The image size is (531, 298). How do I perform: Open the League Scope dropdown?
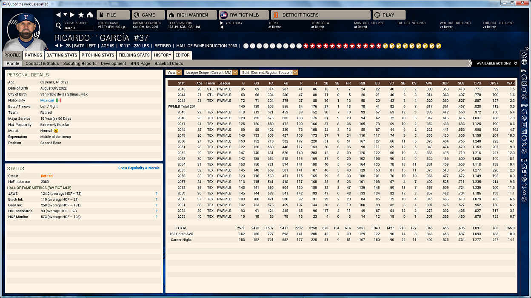[211, 73]
